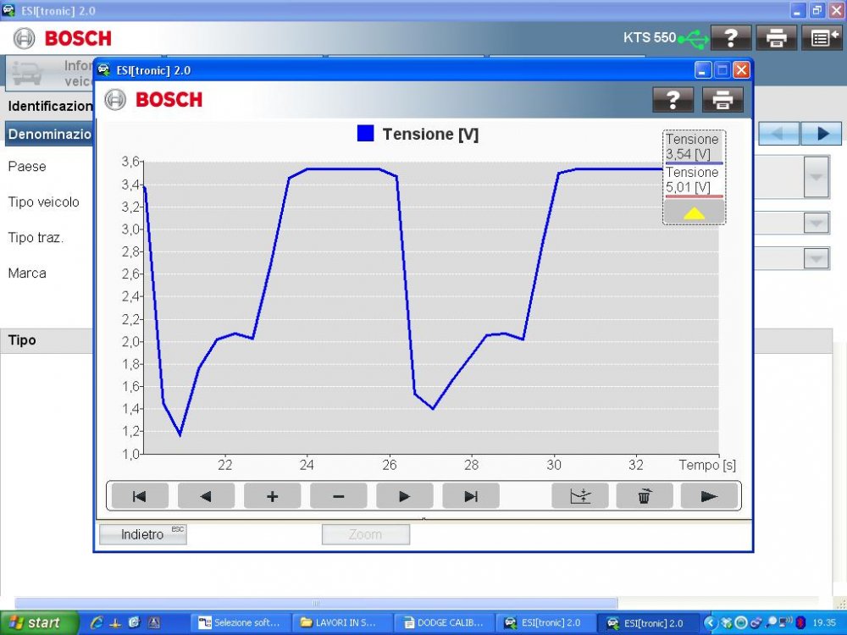Open help in main ESI[tronic] toolbar

pos(731,37)
